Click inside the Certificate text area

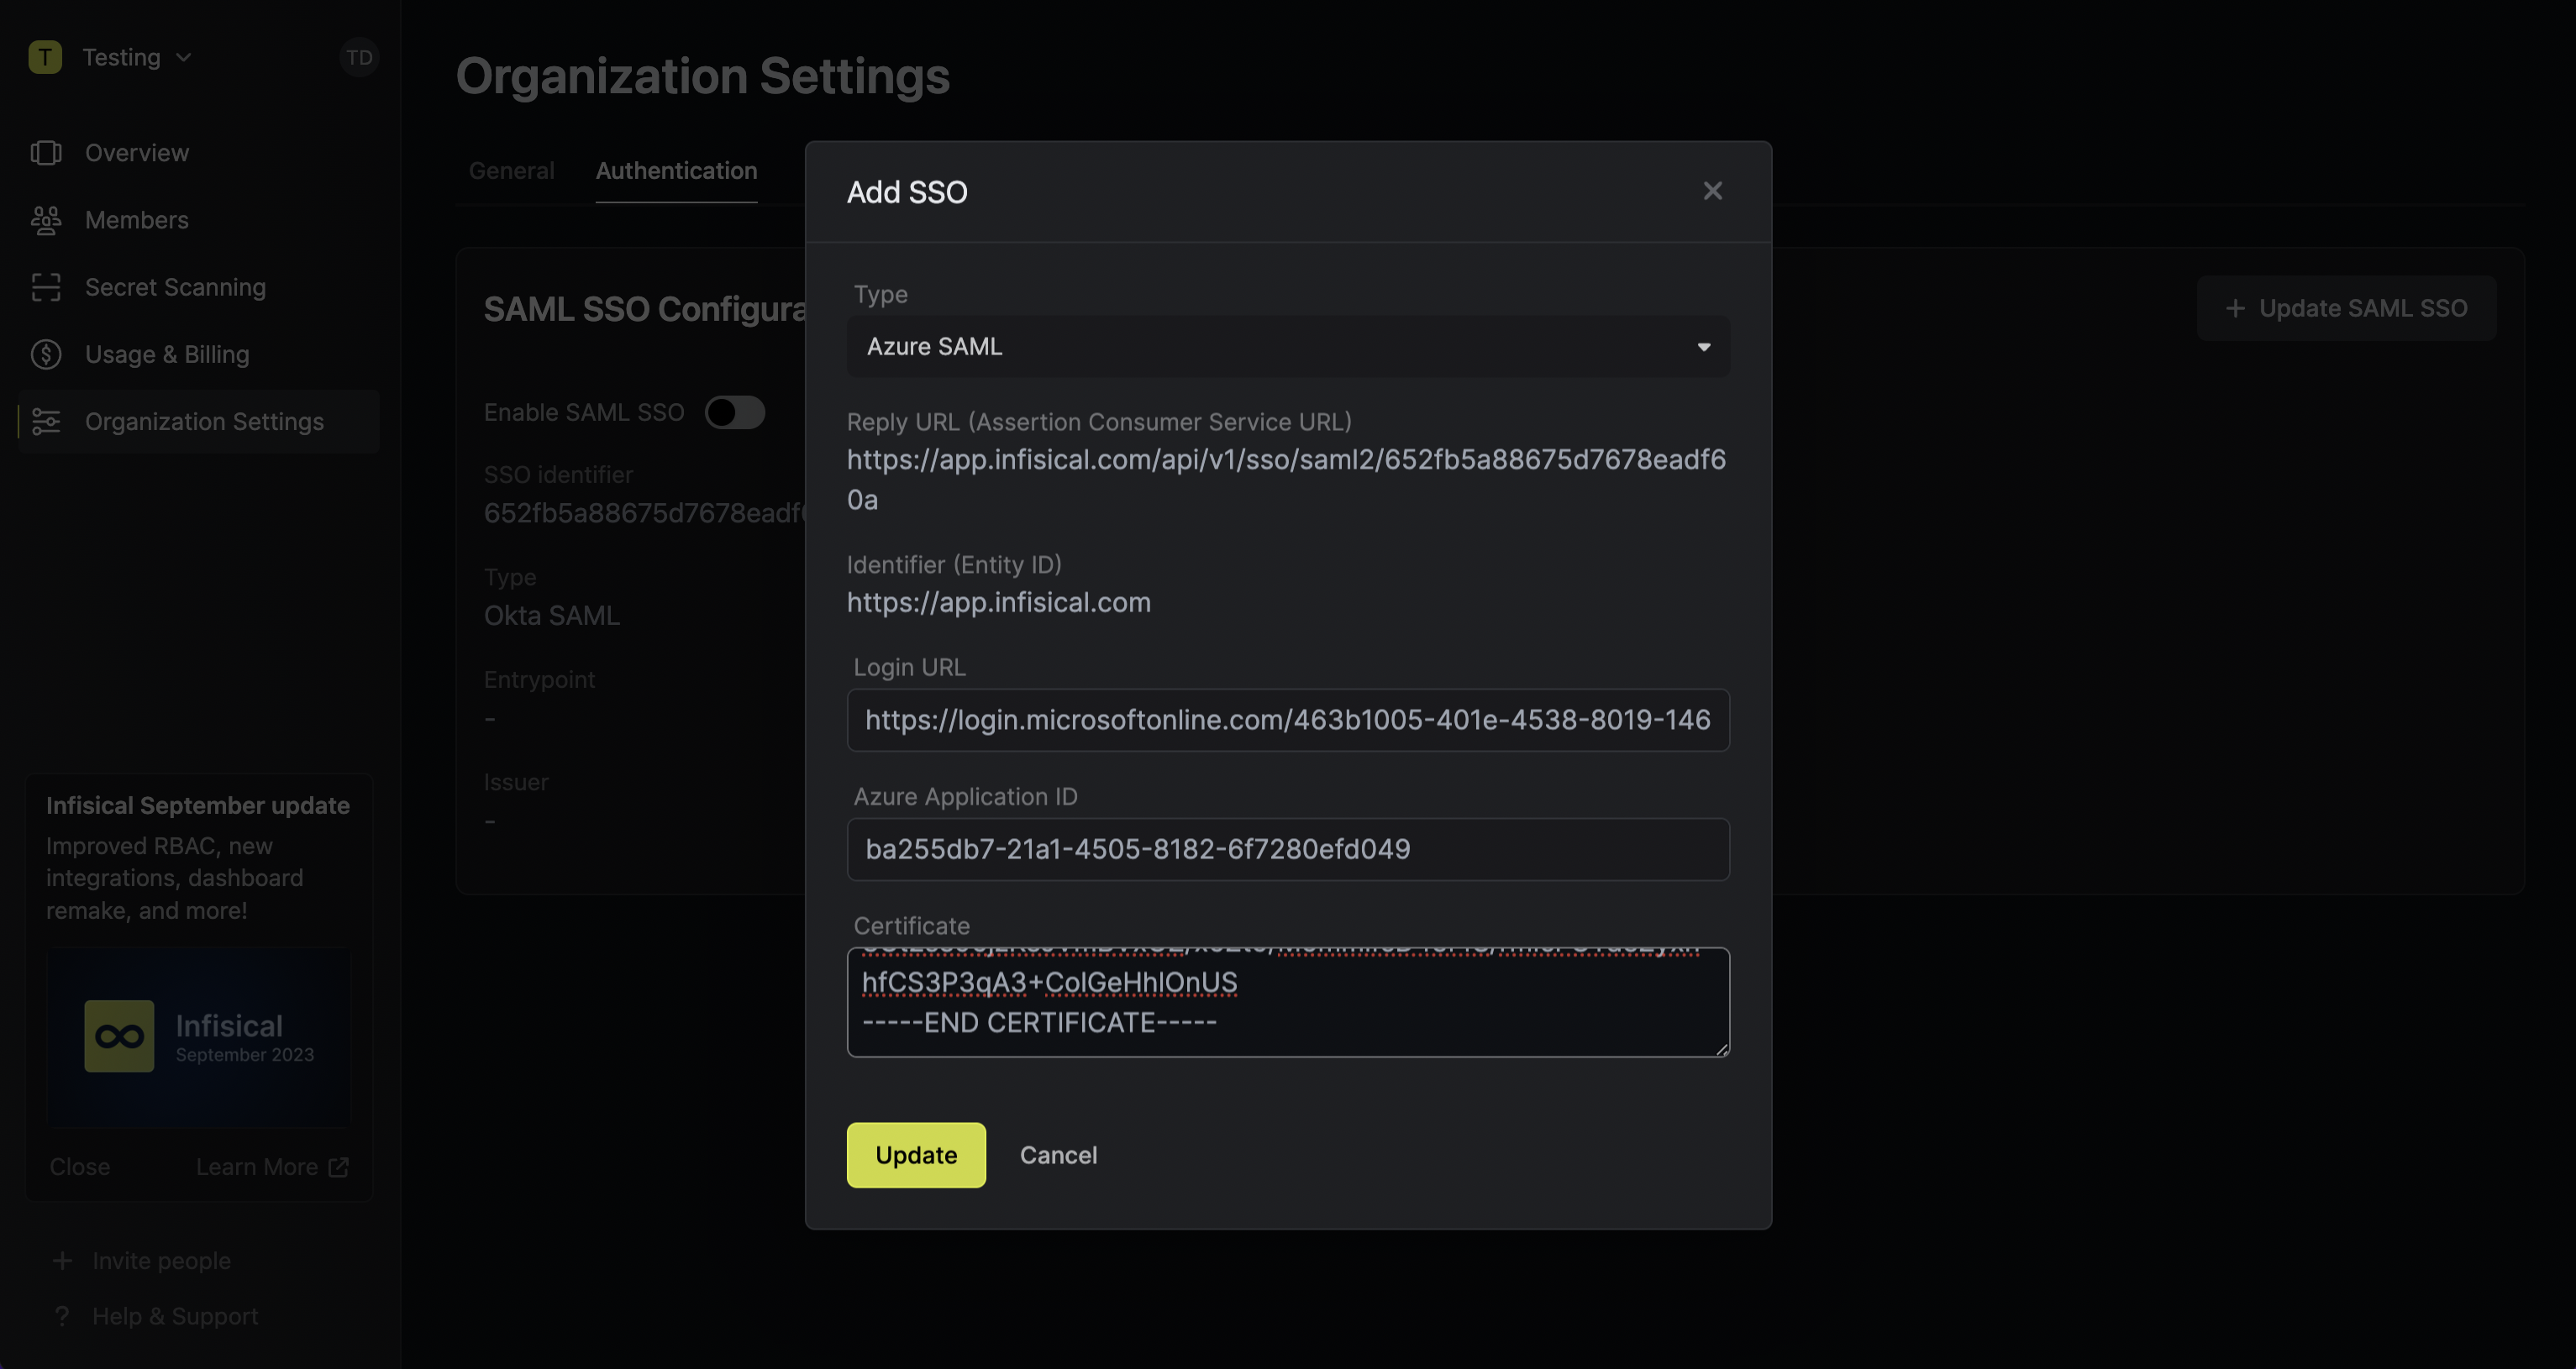coord(1288,1002)
